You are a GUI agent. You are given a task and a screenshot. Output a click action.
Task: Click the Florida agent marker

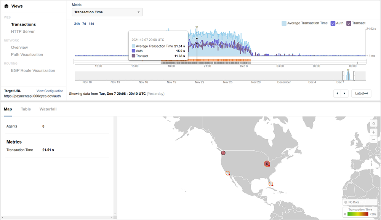271,184
